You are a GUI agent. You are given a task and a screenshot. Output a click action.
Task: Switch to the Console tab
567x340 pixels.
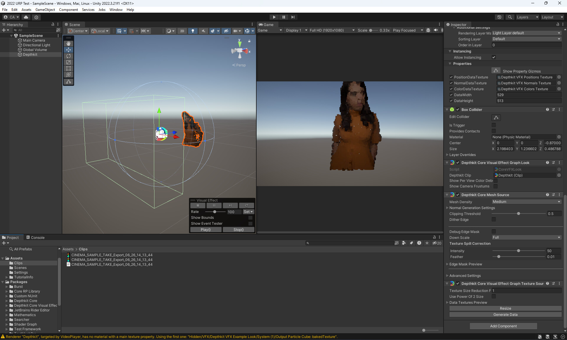pyautogui.click(x=35, y=237)
